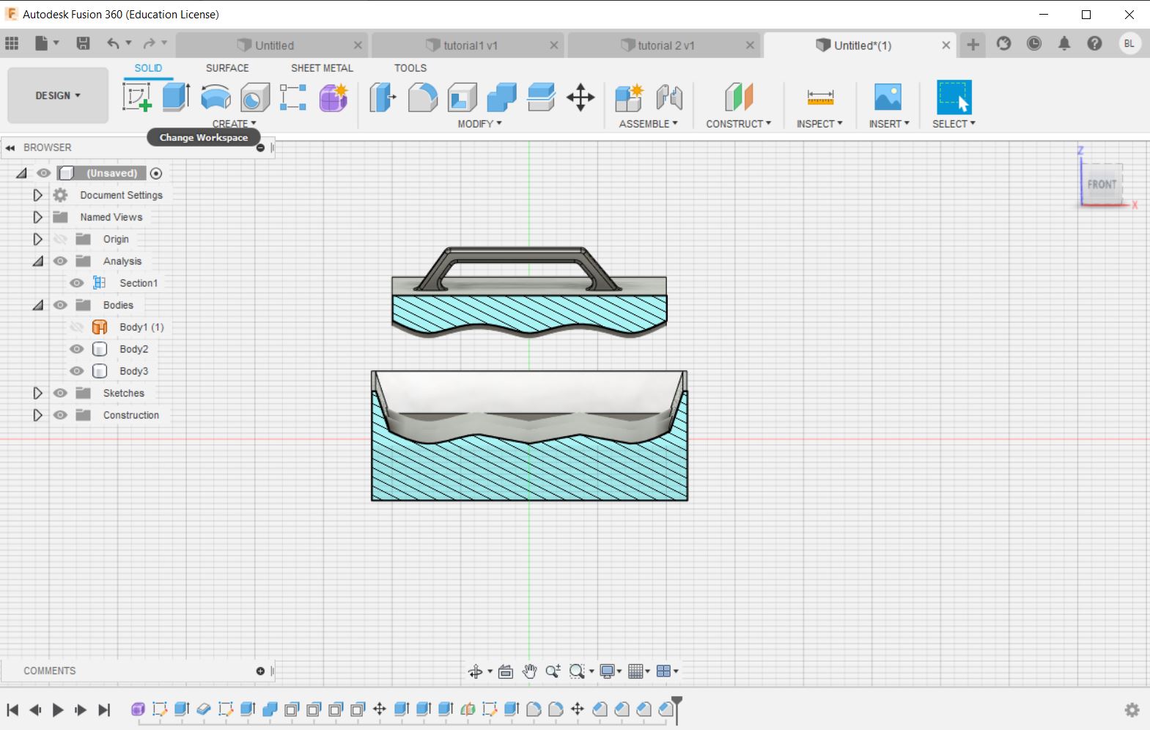Viewport: 1150px width, 730px height.
Task: Expand the Sketches folder
Action: pos(37,393)
